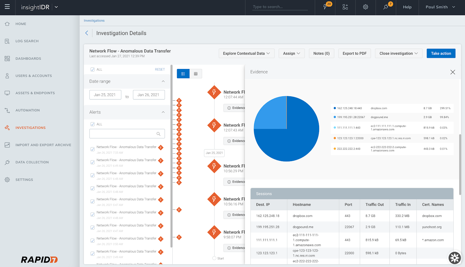Uncheck the alert from Jan 26 5:48 AM
465x267 pixels.
coord(92,188)
